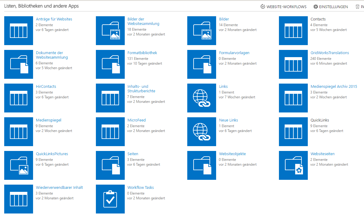This screenshot has height=218, width=364.
Task: Click the Neue Links globe icon
Action: click(201, 132)
